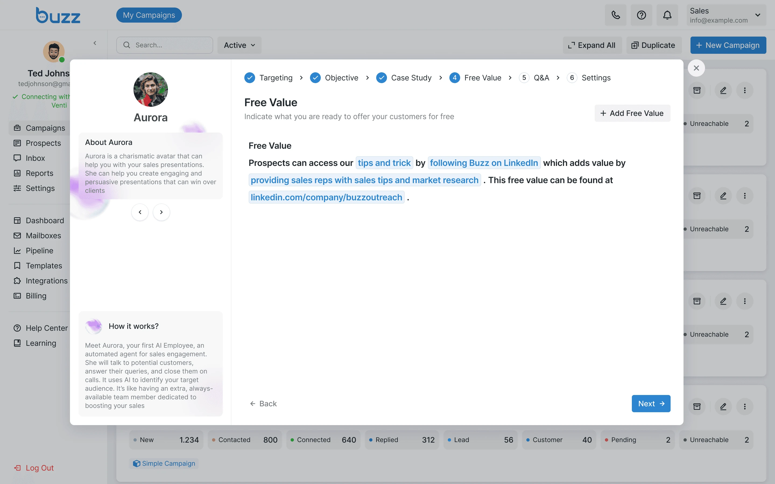
Task: Click Aurora avatar photo
Action: pyautogui.click(x=150, y=89)
